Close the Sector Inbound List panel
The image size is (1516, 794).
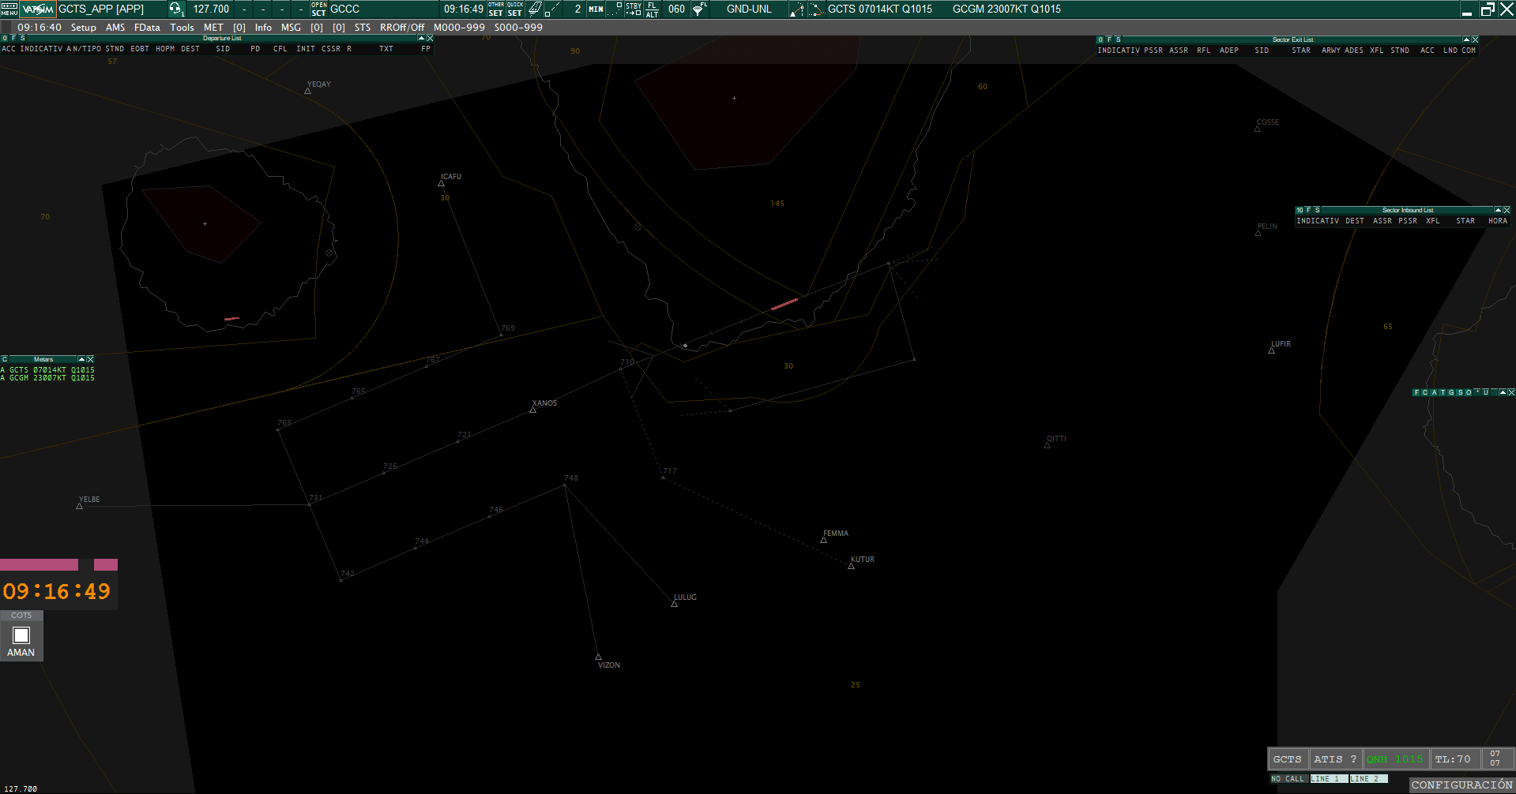[x=1507, y=210]
